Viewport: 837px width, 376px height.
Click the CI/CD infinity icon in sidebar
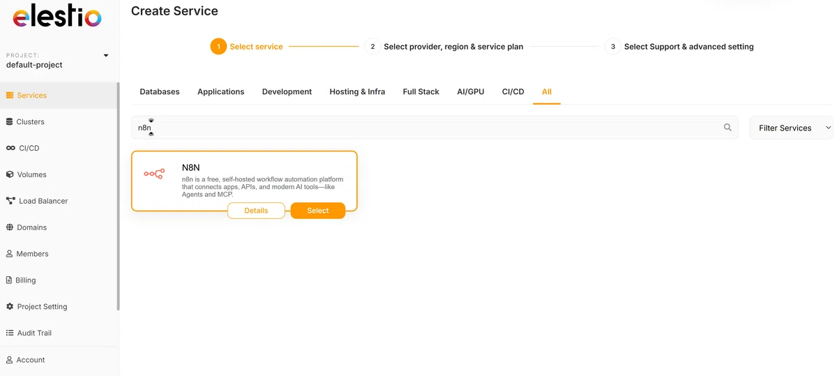[x=10, y=148]
